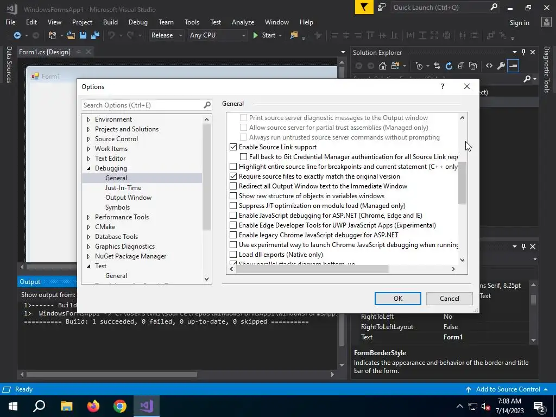Open File Explorer from the taskbar
Image resolution: width=556 pixels, height=417 pixels.
point(67,406)
